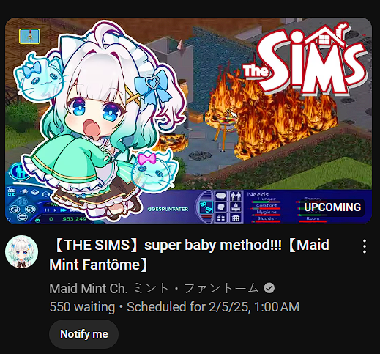
Task: Click the UPCOMING badge on thumbnail
Action: [x=332, y=207]
